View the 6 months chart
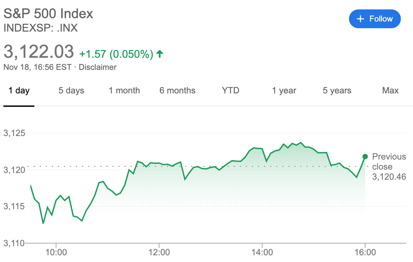The image size is (413, 262). (178, 90)
